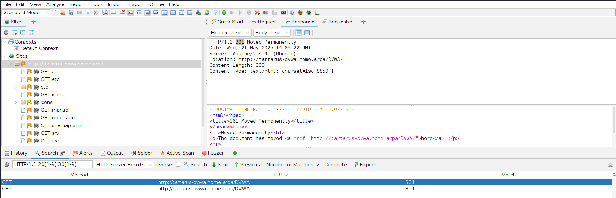Viewport: 616px width, 198px height.
Task: Click the Show hidden fields lightbulb icon
Action: click(x=215, y=13)
